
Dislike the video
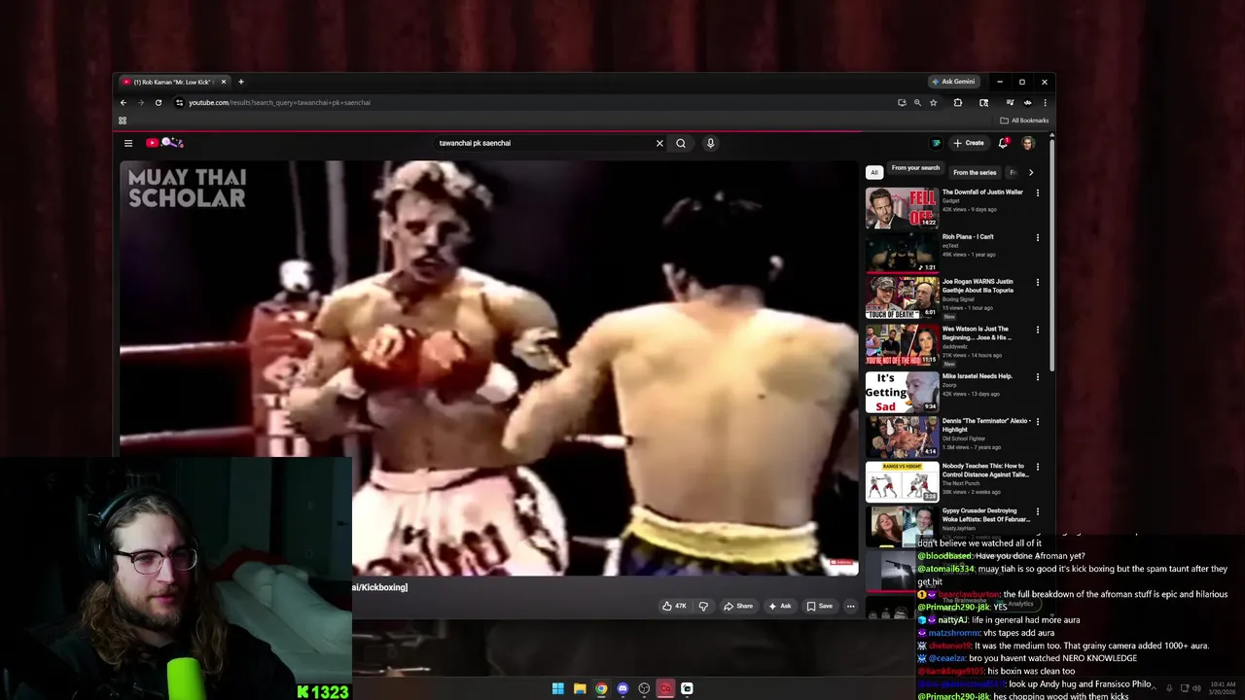tap(703, 606)
